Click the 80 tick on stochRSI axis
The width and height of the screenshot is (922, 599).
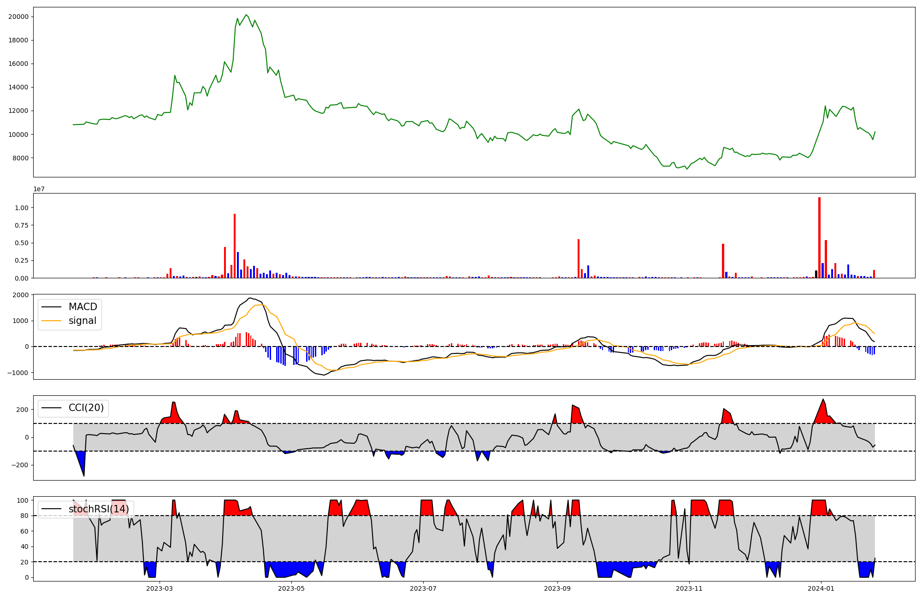point(24,516)
